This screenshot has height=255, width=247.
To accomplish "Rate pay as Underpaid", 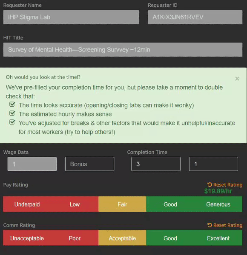I will (x=27, y=204).
